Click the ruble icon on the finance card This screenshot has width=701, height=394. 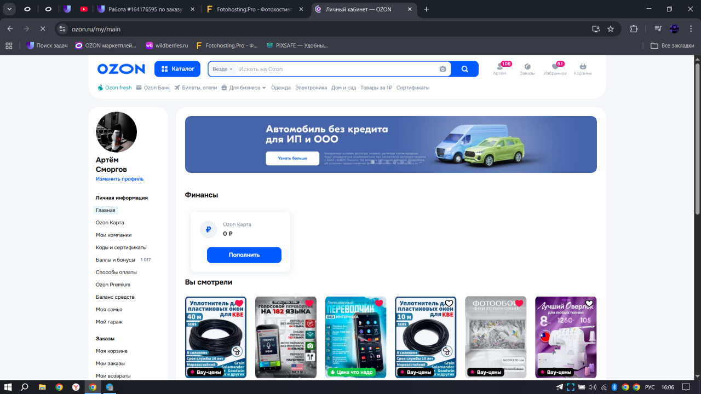coord(208,230)
